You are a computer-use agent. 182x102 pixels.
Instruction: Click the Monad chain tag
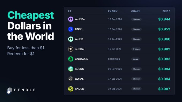pyautogui.click(x=135, y=59)
